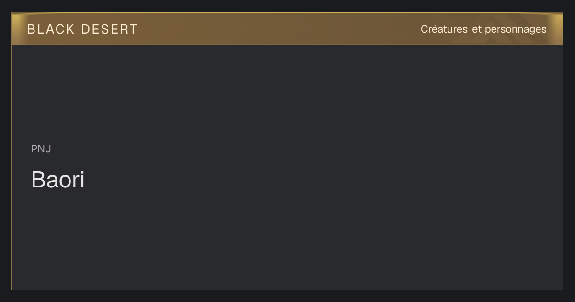Click the PNJ category label

[x=41, y=149]
